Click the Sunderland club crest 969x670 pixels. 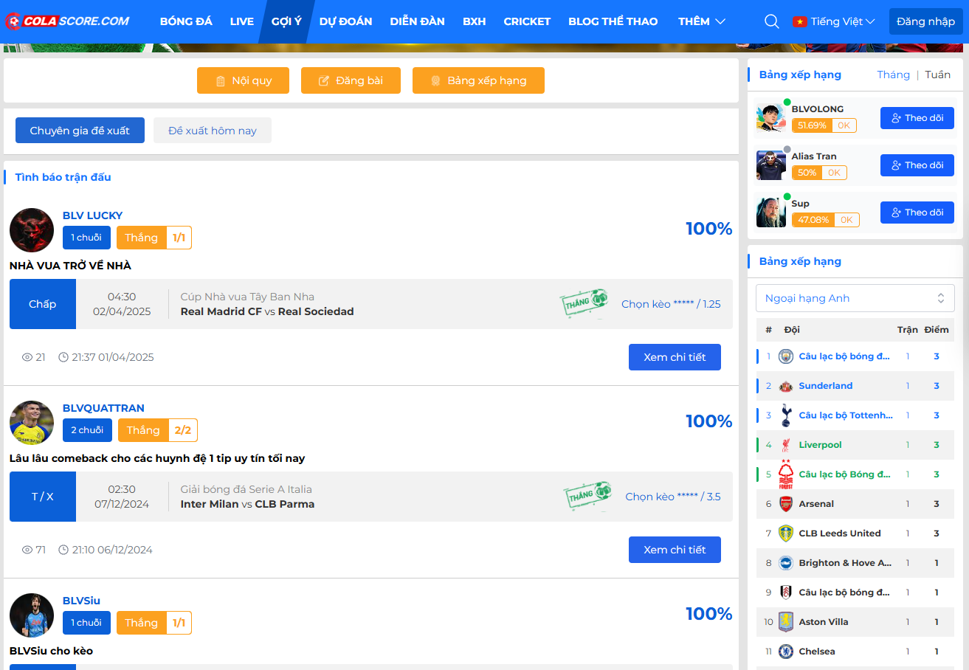click(786, 386)
